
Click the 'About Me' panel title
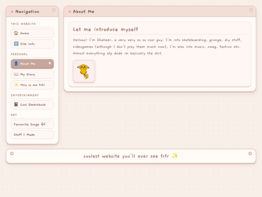pos(83,12)
